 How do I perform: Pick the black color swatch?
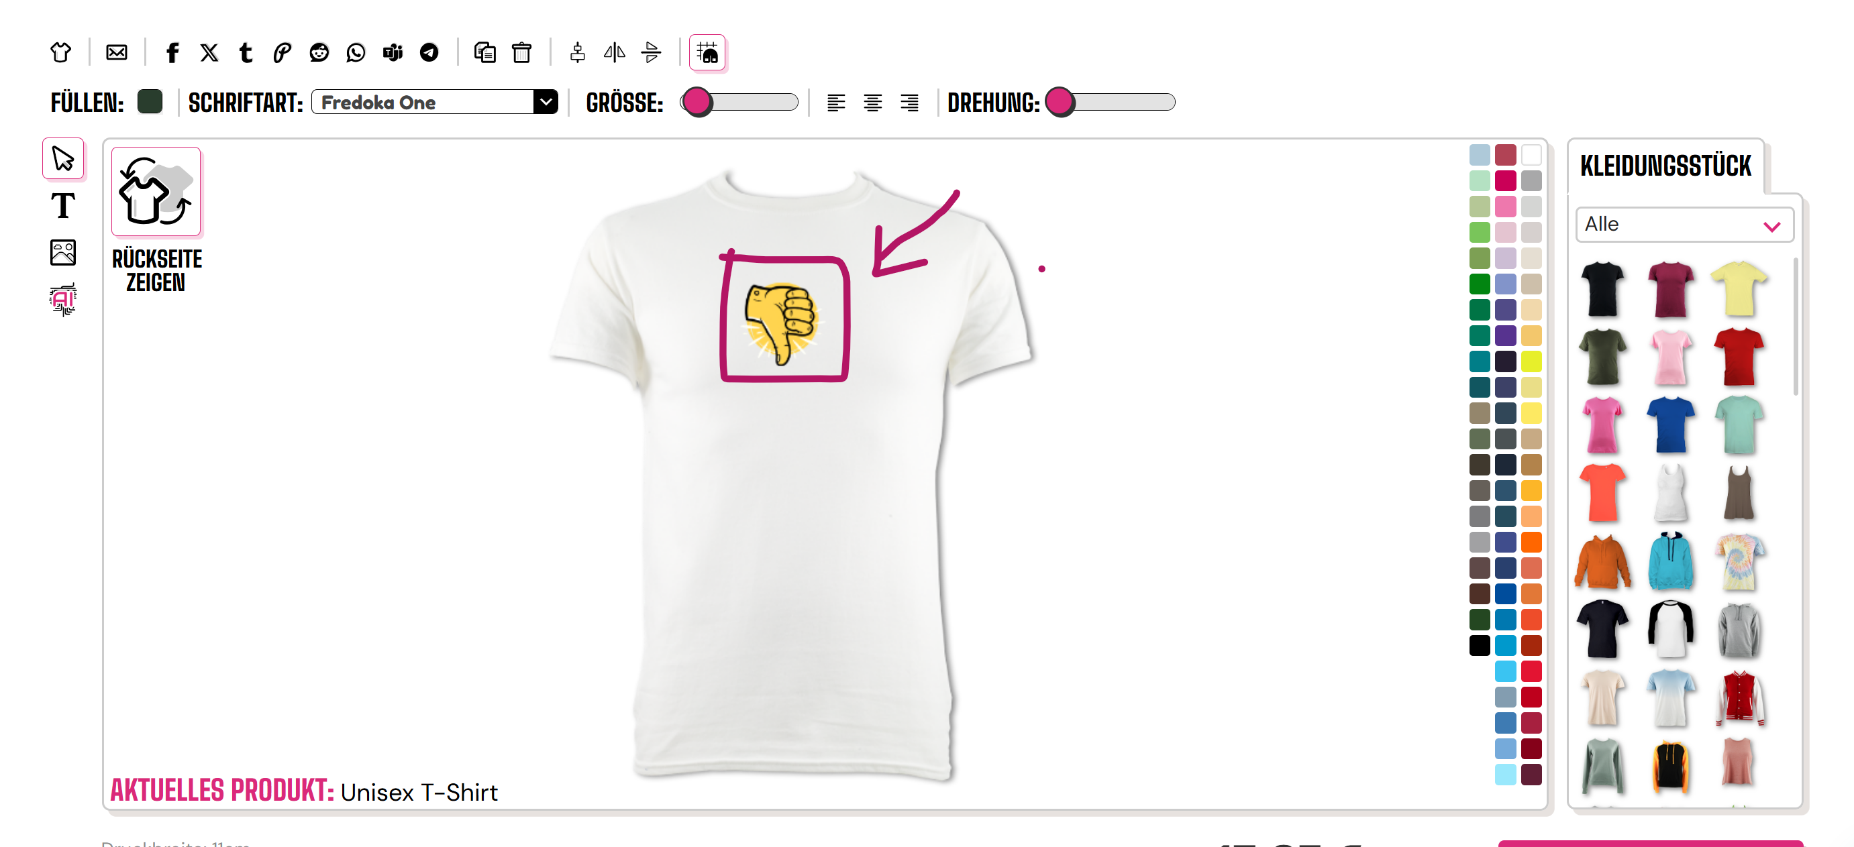[1480, 646]
